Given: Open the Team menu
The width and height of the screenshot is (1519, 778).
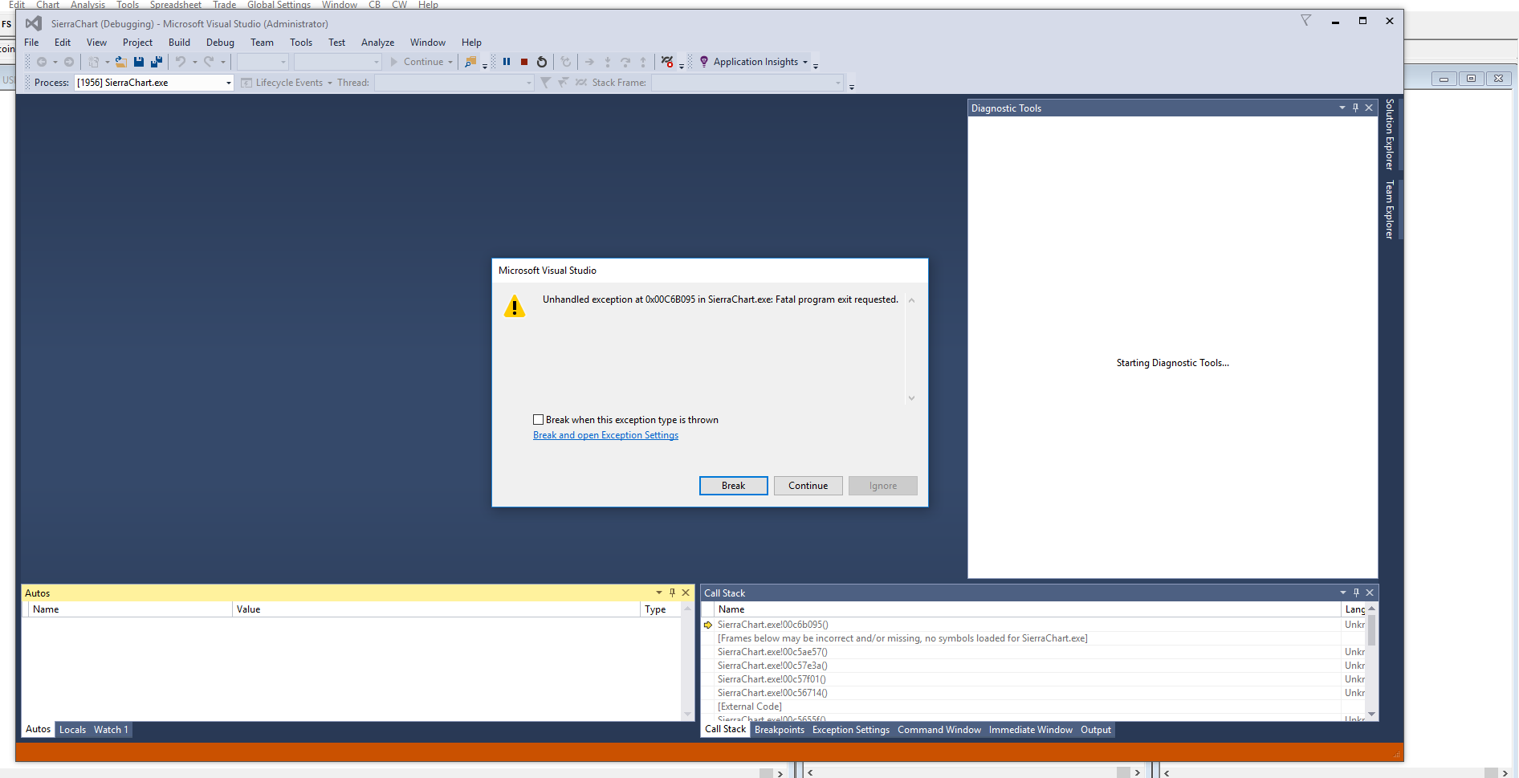Looking at the screenshot, I should (262, 43).
